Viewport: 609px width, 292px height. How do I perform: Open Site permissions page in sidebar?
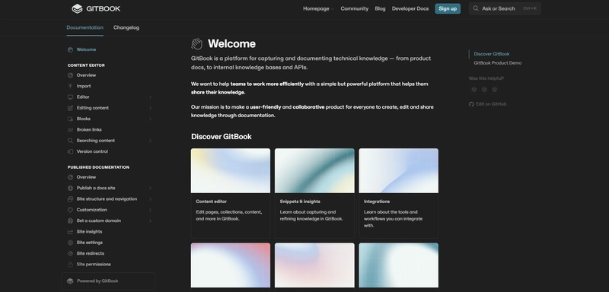(x=94, y=265)
